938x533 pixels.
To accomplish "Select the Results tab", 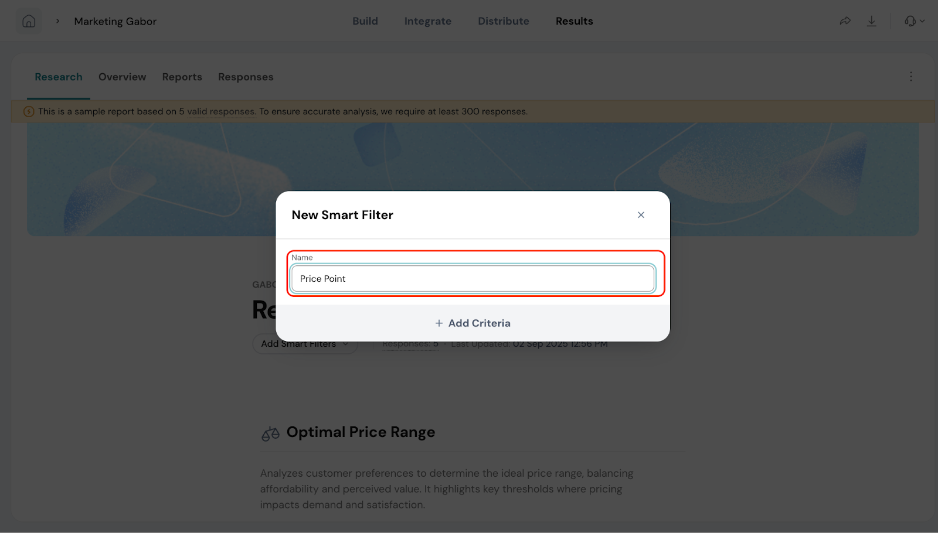I will (x=574, y=21).
